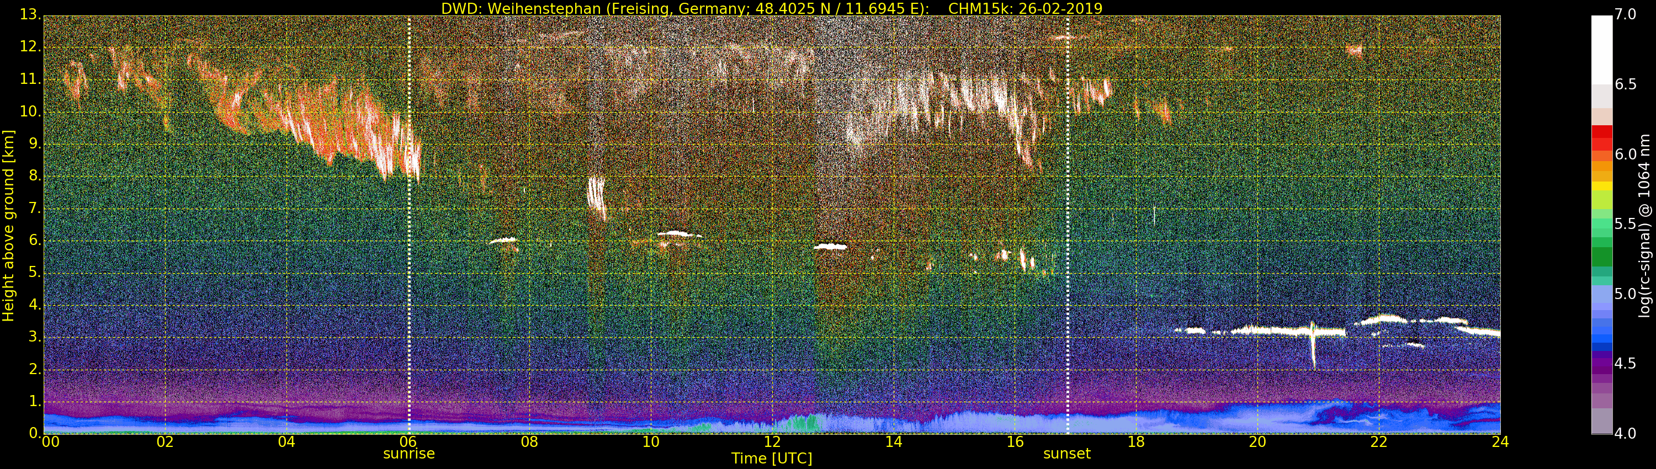Click the "11" tick on the height axis
The width and height of the screenshot is (1656, 469).
pyautogui.click(x=30, y=79)
